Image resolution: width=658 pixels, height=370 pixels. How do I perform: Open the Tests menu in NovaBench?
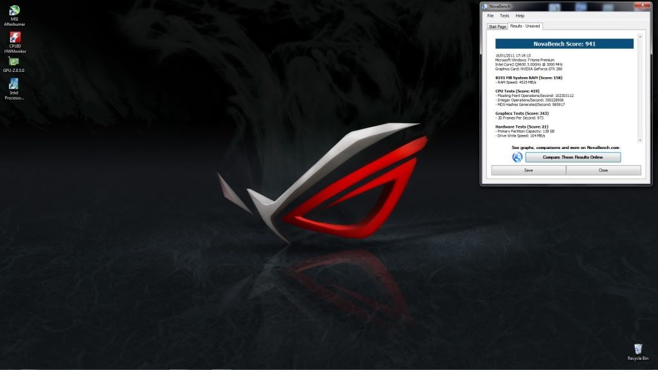click(x=504, y=15)
